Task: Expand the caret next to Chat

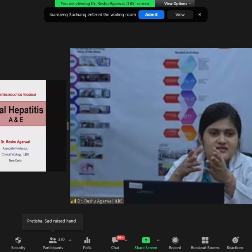Action: (126, 240)
